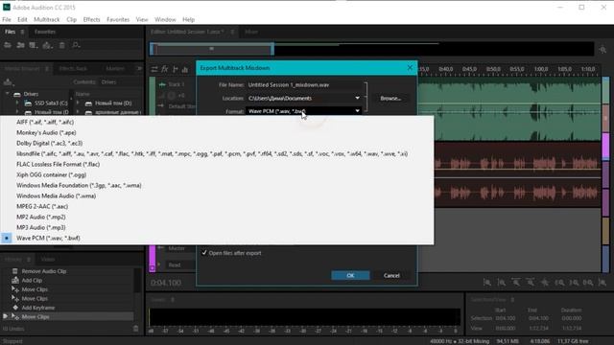Switch to the Mixer tab
Image resolution: width=614 pixels, height=345 pixels.
(251, 32)
